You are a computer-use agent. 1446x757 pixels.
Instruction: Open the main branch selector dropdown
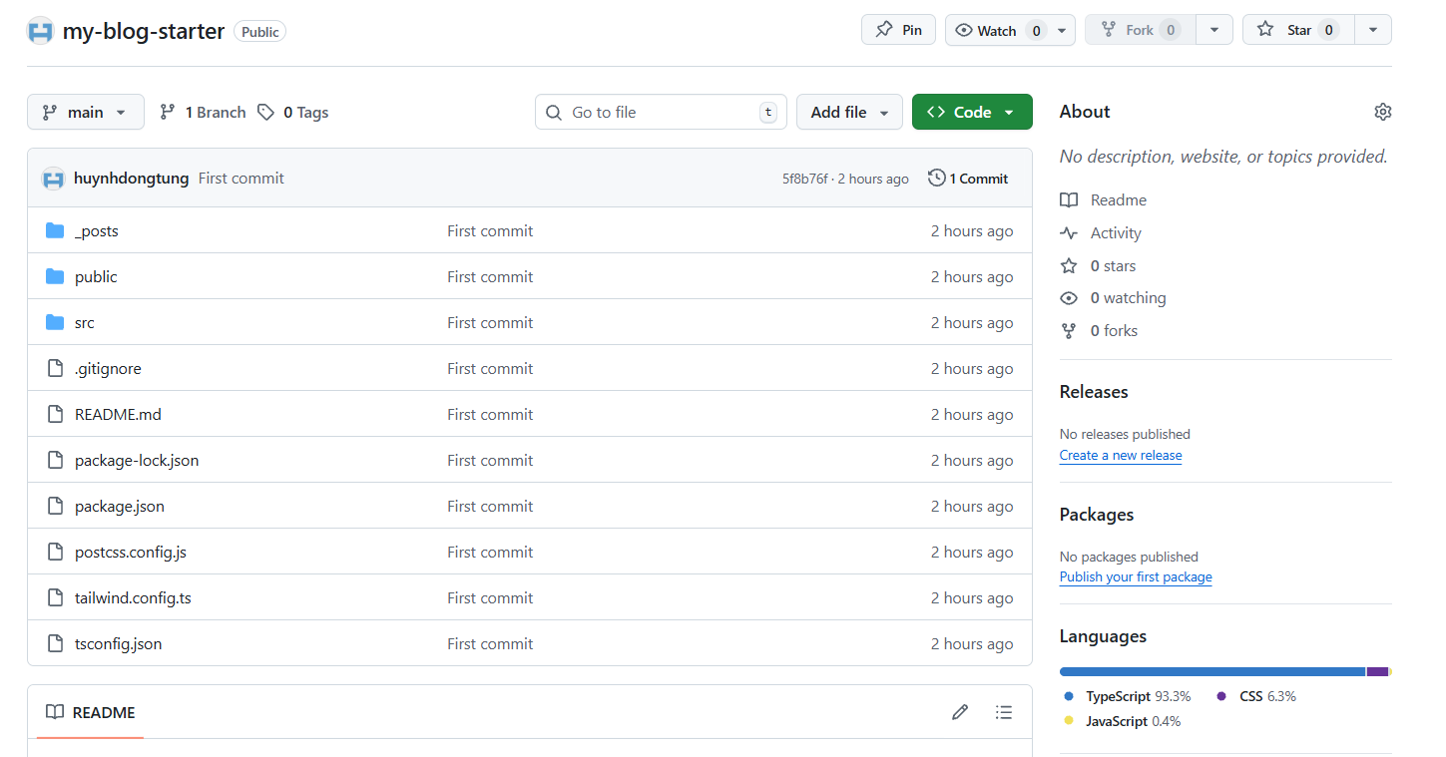click(85, 112)
